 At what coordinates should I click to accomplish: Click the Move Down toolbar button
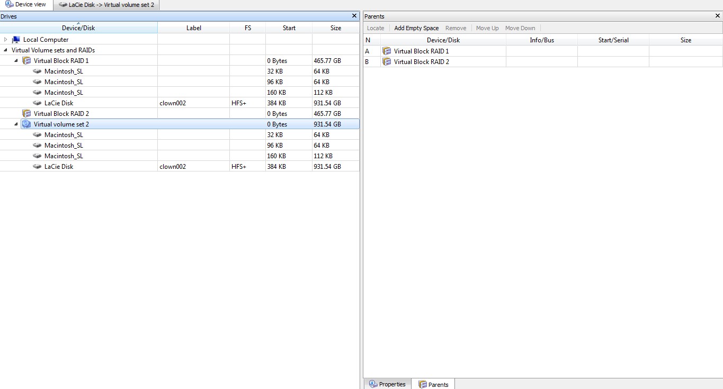[x=520, y=28]
